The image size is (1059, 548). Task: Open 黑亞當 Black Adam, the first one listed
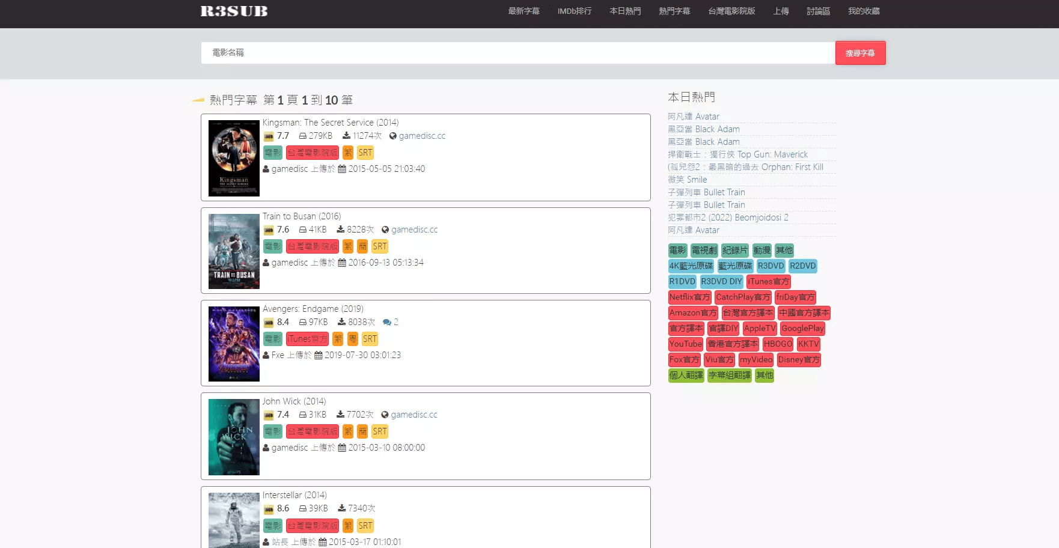(704, 129)
